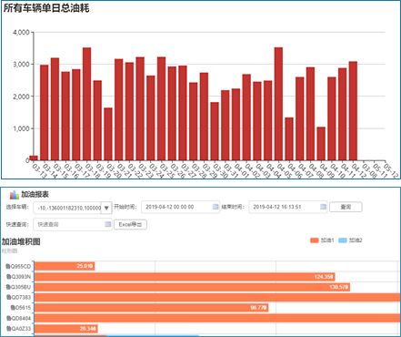Click the 04-06 bar in top chart
This screenshot has height=337, width=401.
point(289,138)
